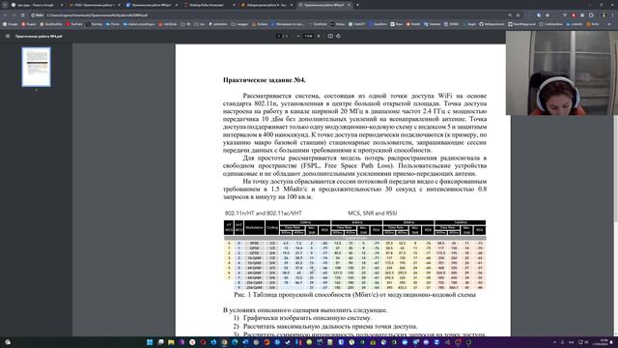
Task: Open File Explorer from taskbar
Action: pyautogui.click(x=171, y=342)
